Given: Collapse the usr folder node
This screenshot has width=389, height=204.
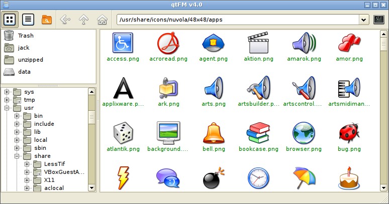Looking at the screenshot, I should (7, 108).
